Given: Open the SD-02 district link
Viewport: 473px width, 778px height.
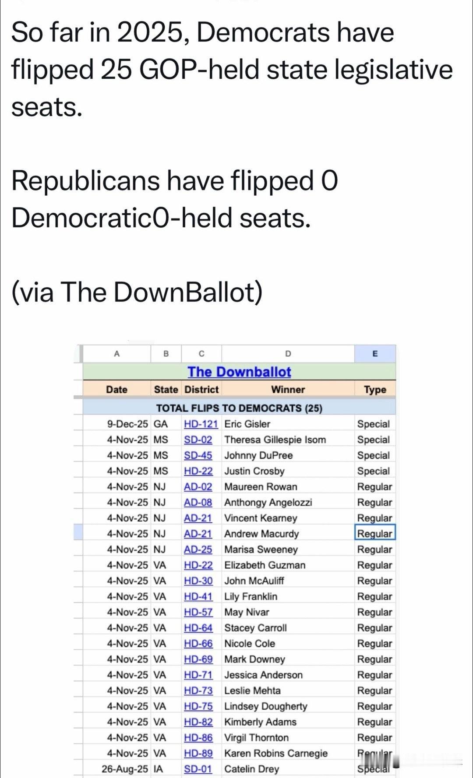Looking at the screenshot, I should (198, 440).
